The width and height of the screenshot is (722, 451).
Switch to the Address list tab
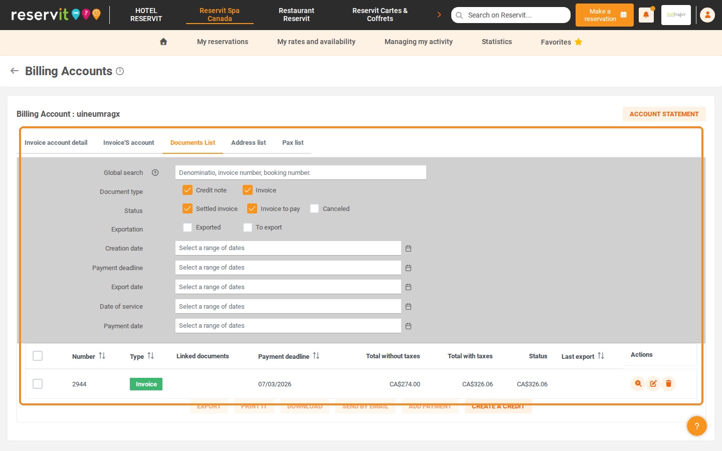[249, 143]
